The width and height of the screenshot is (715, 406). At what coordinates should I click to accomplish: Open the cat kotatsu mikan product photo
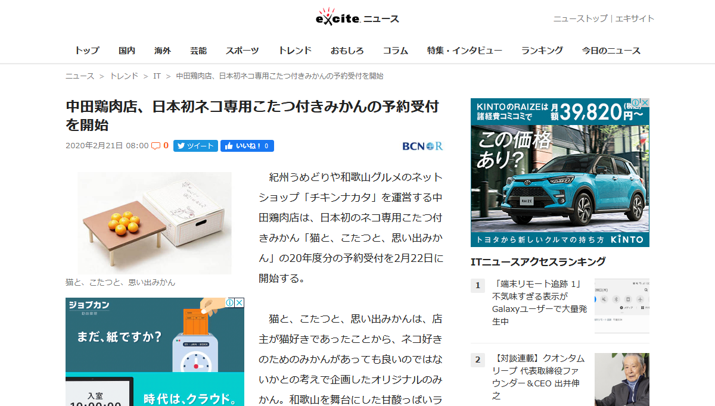click(154, 223)
